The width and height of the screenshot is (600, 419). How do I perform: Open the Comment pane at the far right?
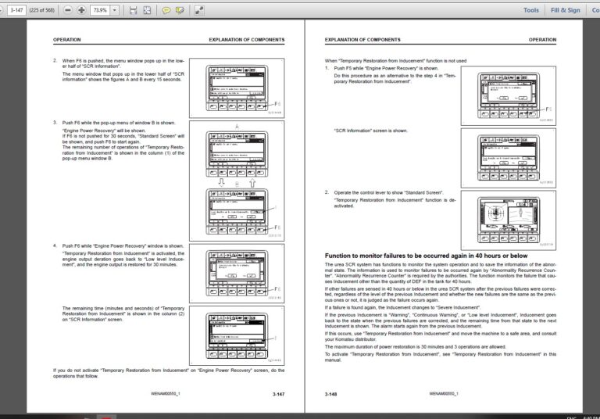tap(595, 10)
